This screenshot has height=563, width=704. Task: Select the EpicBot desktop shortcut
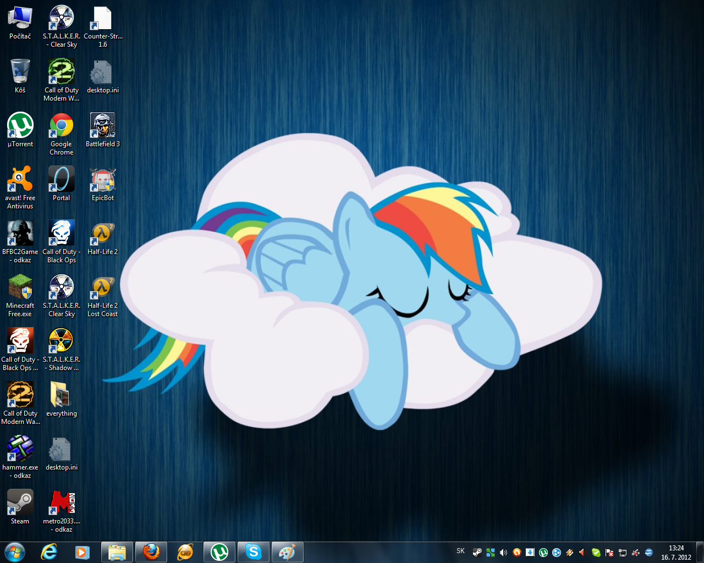(103, 184)
